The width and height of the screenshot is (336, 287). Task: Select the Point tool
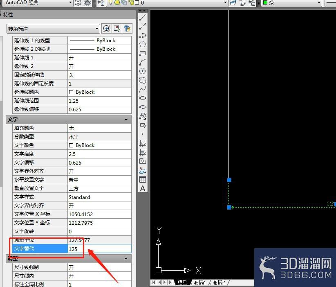143,134
